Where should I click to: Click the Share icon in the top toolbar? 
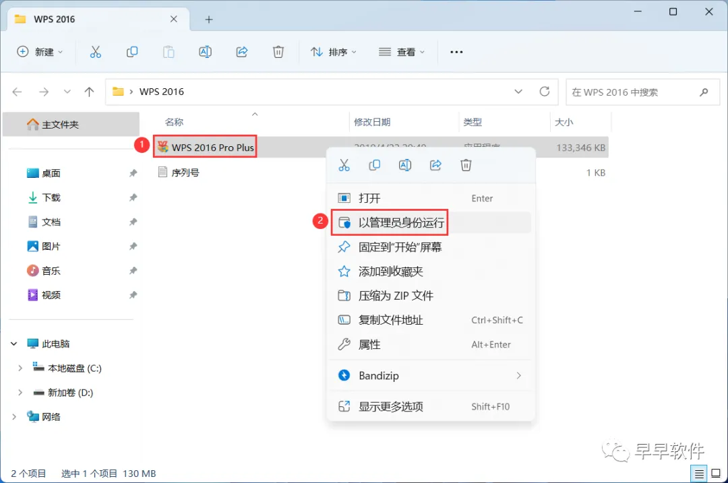tap(242, 52)
